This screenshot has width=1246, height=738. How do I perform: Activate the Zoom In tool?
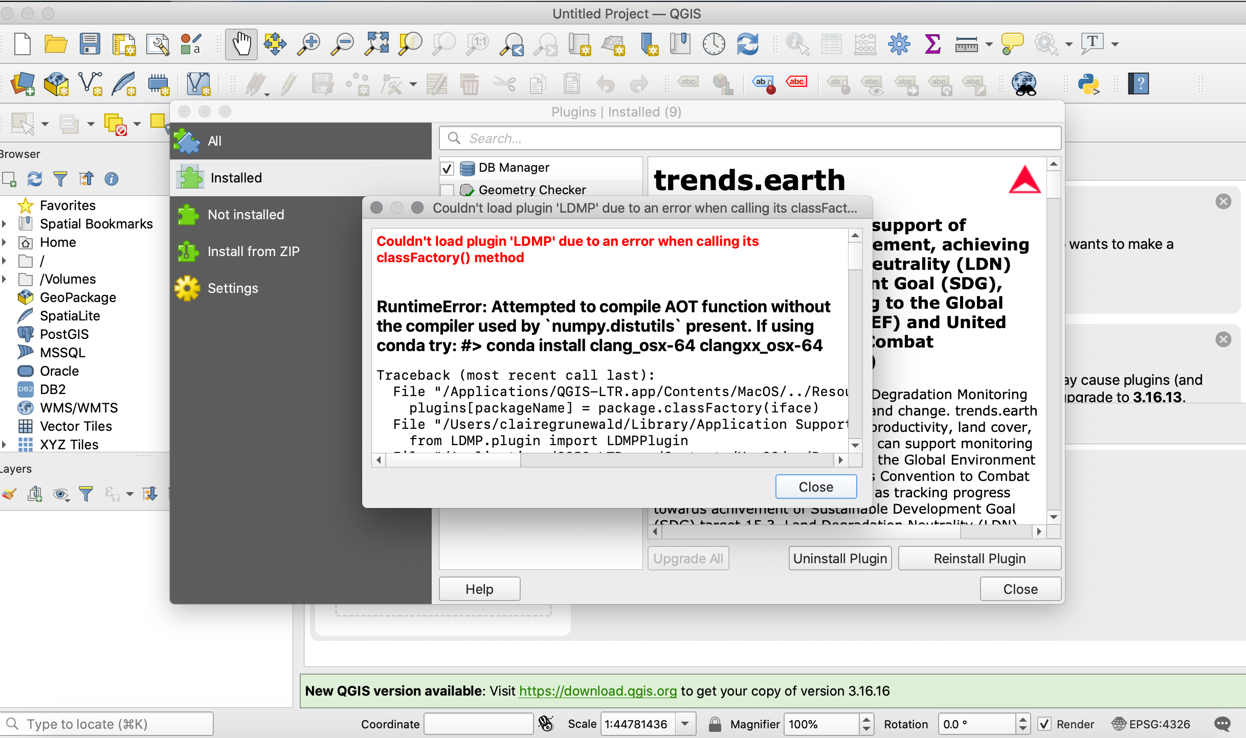(x=308, y=44)
